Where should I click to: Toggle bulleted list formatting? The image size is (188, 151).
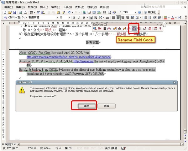(x=150, y=18)
